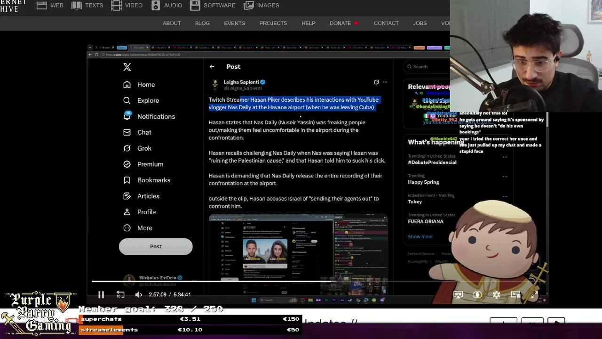This screenshot has width=602, height=339.
Task: Open Bookmarks in X sidebar
Action: [146, 180]
